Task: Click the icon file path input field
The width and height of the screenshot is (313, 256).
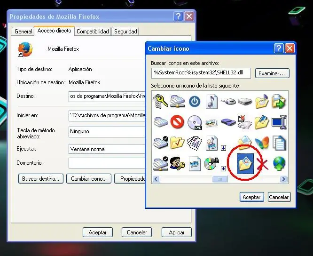Action: [x=201, y=73]
